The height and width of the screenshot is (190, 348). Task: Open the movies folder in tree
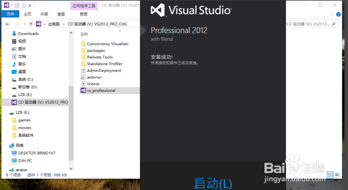click(25, 128)
